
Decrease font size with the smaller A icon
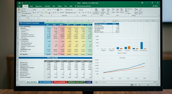click(x=51, y=10)
